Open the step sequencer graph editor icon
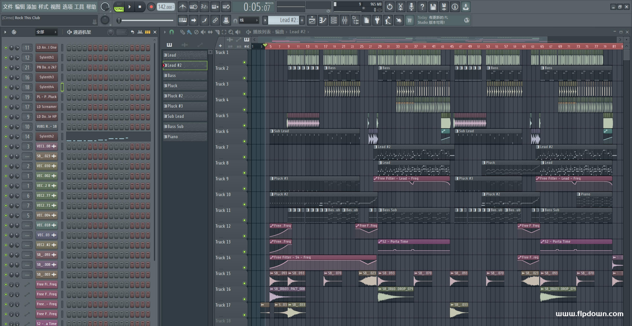This screenshot has width=632, height=326. click(140, 32)
